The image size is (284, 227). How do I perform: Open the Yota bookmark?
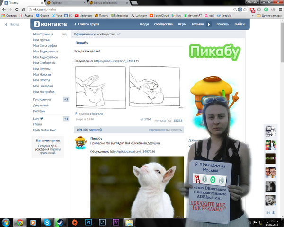pyautogui.click(x=57, y=16)
